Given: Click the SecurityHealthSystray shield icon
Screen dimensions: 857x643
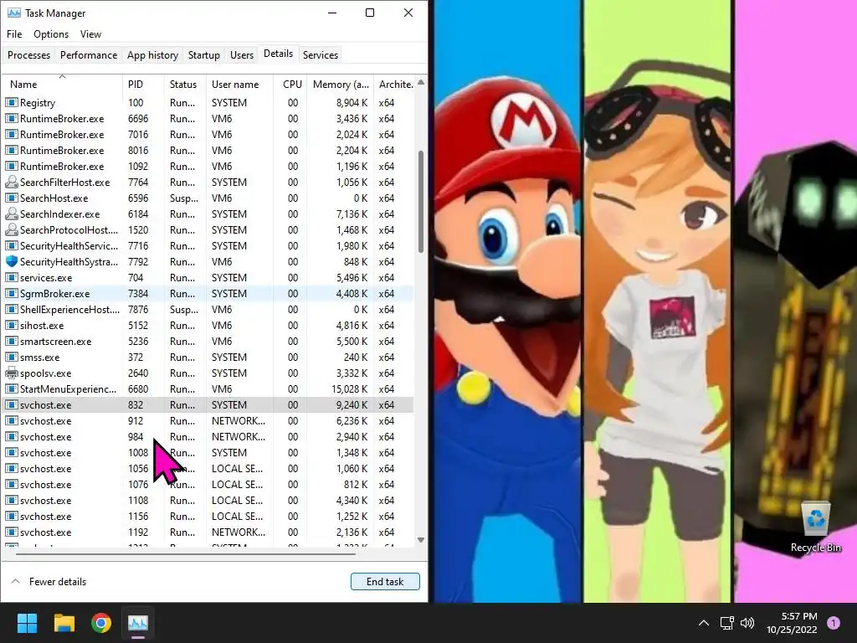Looking at the screenshot, I should coord(12,261).
